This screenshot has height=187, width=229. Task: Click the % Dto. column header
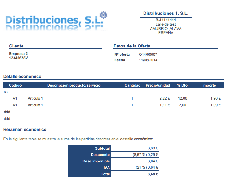[183, 85]
